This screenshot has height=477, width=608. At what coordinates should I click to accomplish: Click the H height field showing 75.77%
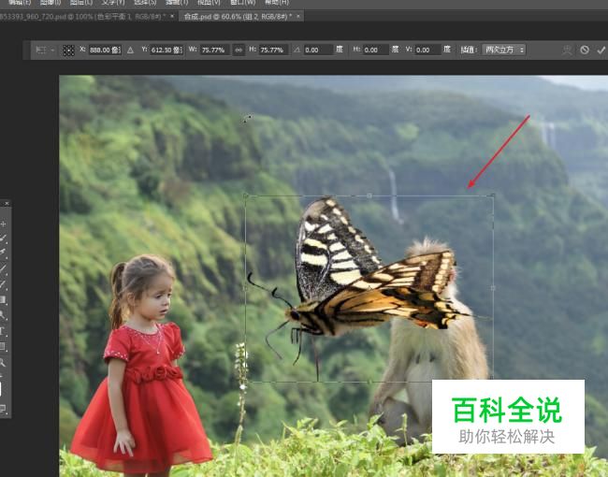[274, 50]
